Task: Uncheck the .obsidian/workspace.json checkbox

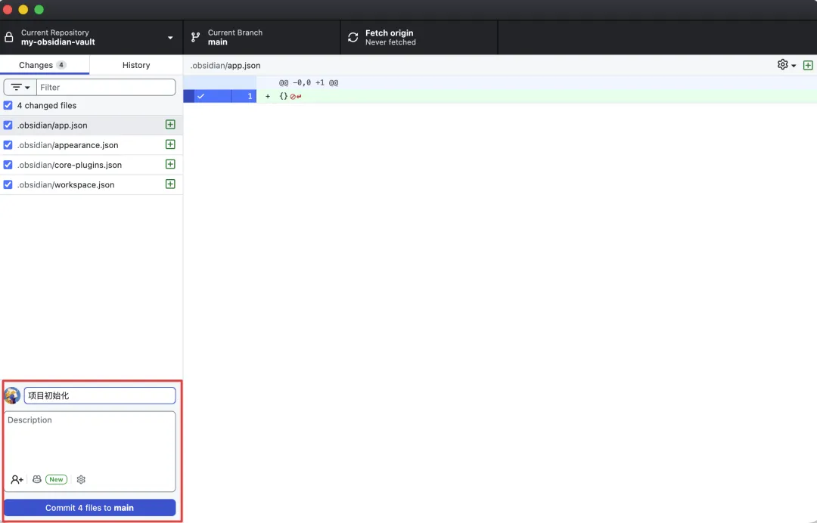Action: 8,184
